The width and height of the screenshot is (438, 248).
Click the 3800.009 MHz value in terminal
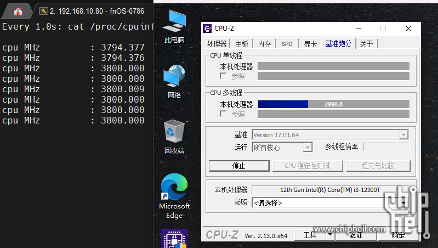pyautogui.click(x=123, y=89)
